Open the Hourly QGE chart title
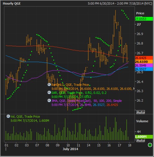This screenshot has height=157, width=154. (x=12, y=3)
